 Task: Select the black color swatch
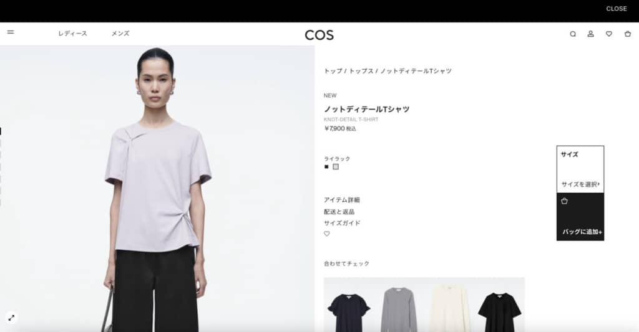point(326,167)
